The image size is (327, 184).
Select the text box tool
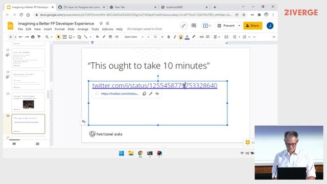tap(64, 37)
